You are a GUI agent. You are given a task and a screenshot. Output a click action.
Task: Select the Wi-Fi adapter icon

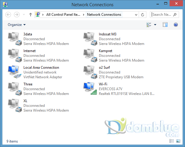coord(90,89)
